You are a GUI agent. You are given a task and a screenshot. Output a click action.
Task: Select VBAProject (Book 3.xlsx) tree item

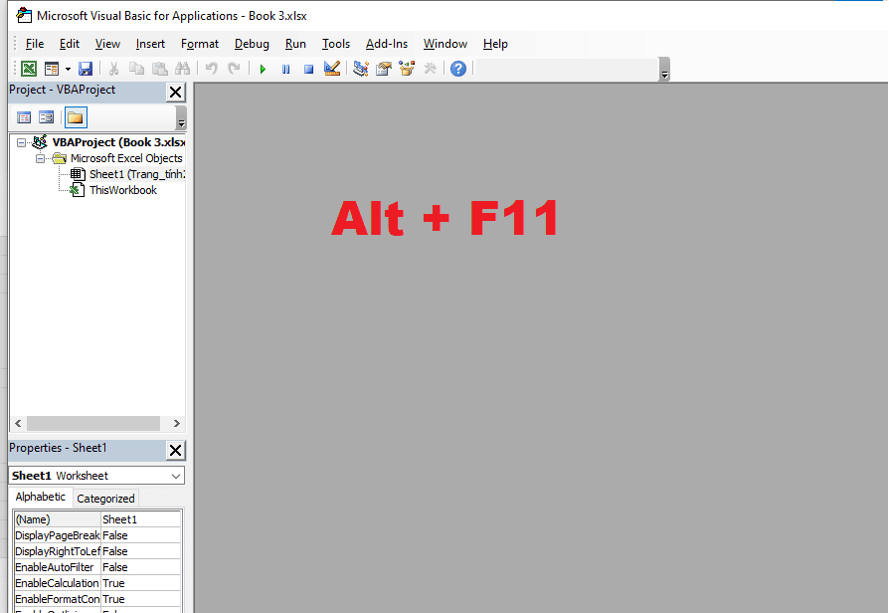click(x=118, y=142)
